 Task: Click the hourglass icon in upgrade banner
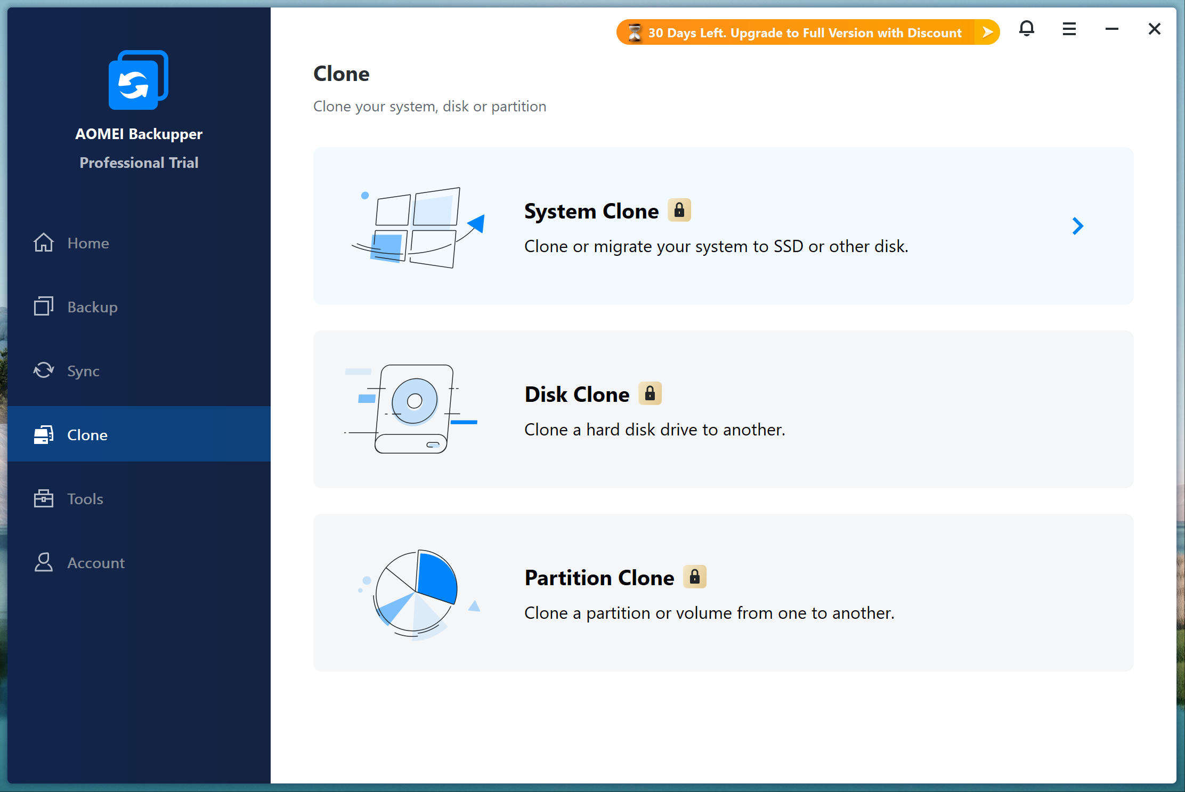click(635, 33)
